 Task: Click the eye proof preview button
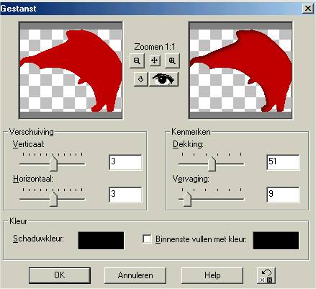[x=163, y=79]
